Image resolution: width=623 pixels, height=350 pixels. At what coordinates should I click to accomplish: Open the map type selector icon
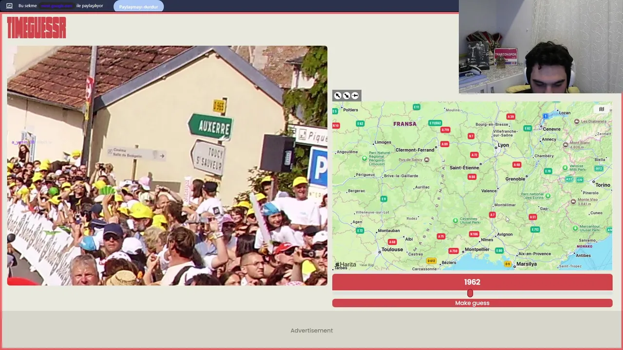[x=601, y=109]
